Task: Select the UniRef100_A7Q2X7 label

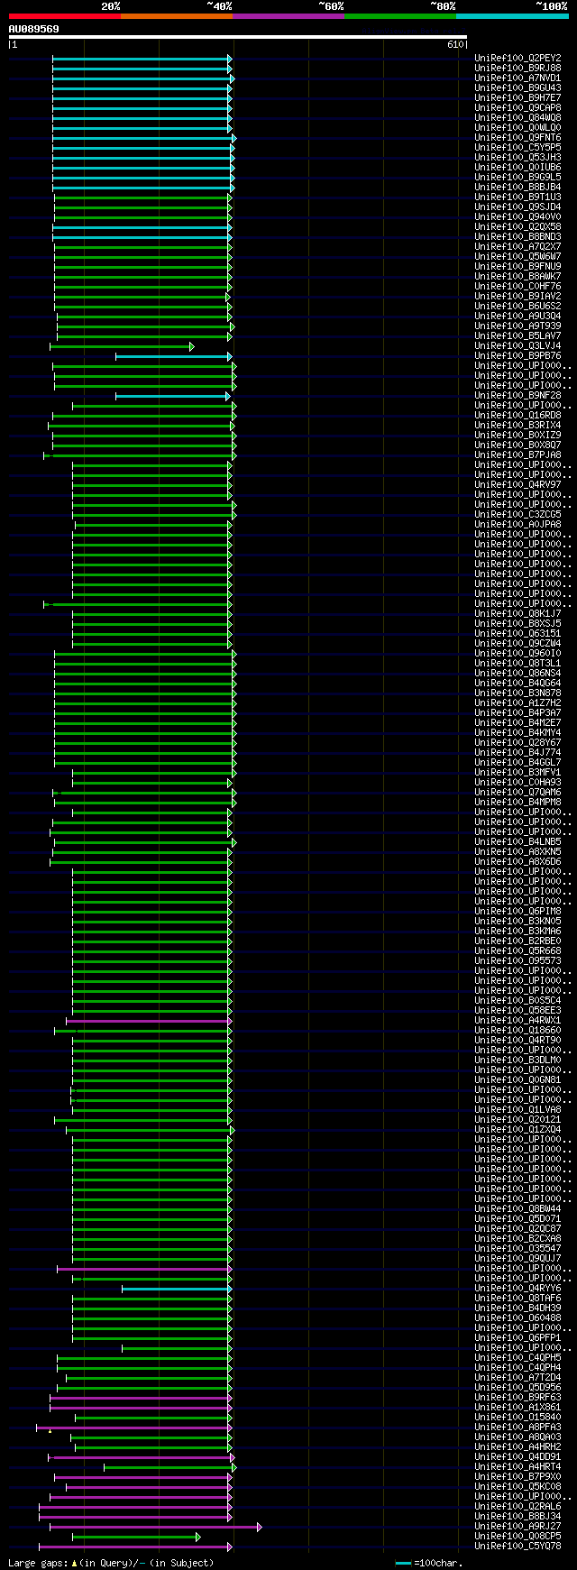Action: point(517,247)
